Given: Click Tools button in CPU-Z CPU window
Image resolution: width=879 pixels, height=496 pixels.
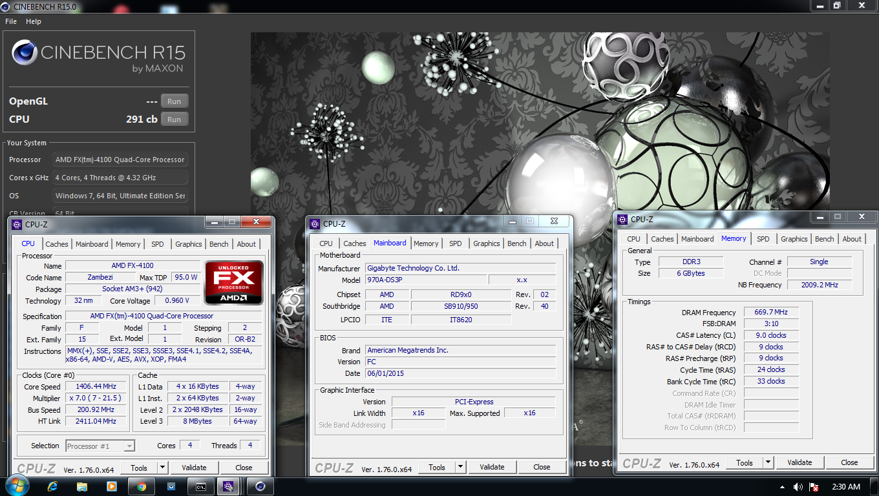Looking at the screenshot, I should point(139,468).
